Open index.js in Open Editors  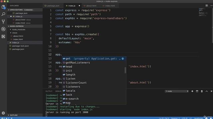pyautogui.click(x=19, y=17)
